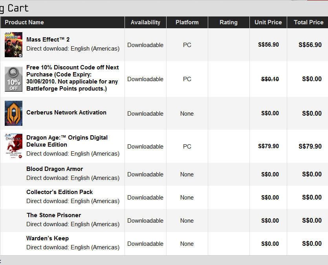Image resolution: width=328 pixels, height=265 pixels.
Task: Click the S$79.90 total price of Dragon Age
Action: [310, 146]
